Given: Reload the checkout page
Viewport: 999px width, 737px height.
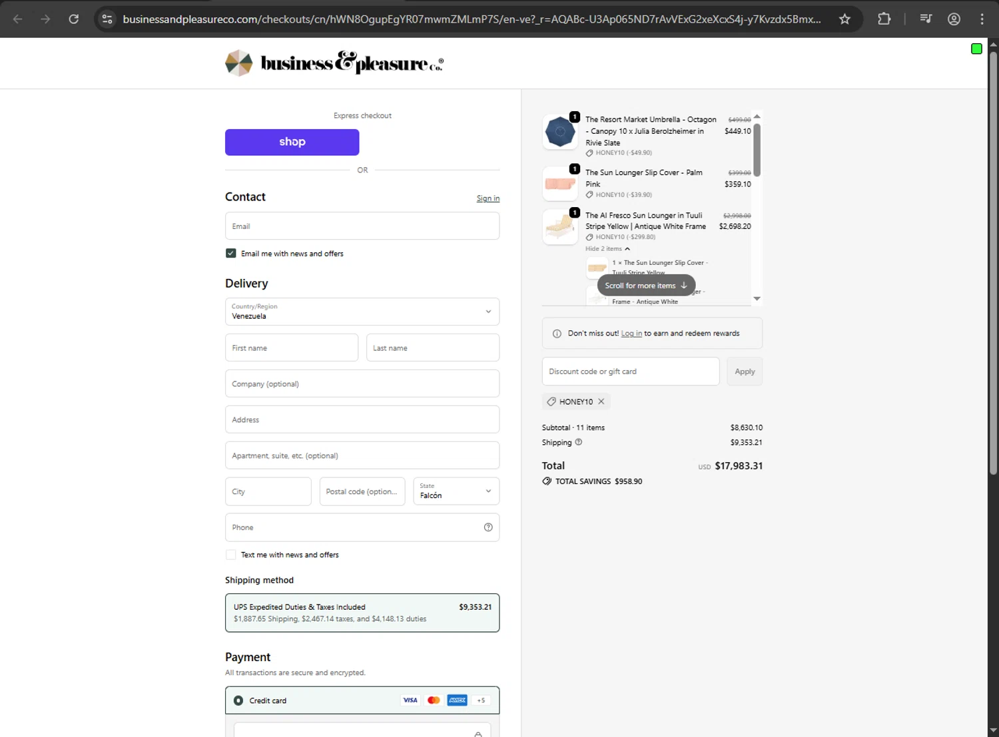Looking at the screenshot, I should [x=73, y=19].
